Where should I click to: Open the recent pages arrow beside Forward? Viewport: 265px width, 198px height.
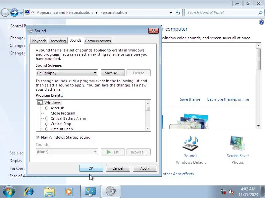point(21,13)
